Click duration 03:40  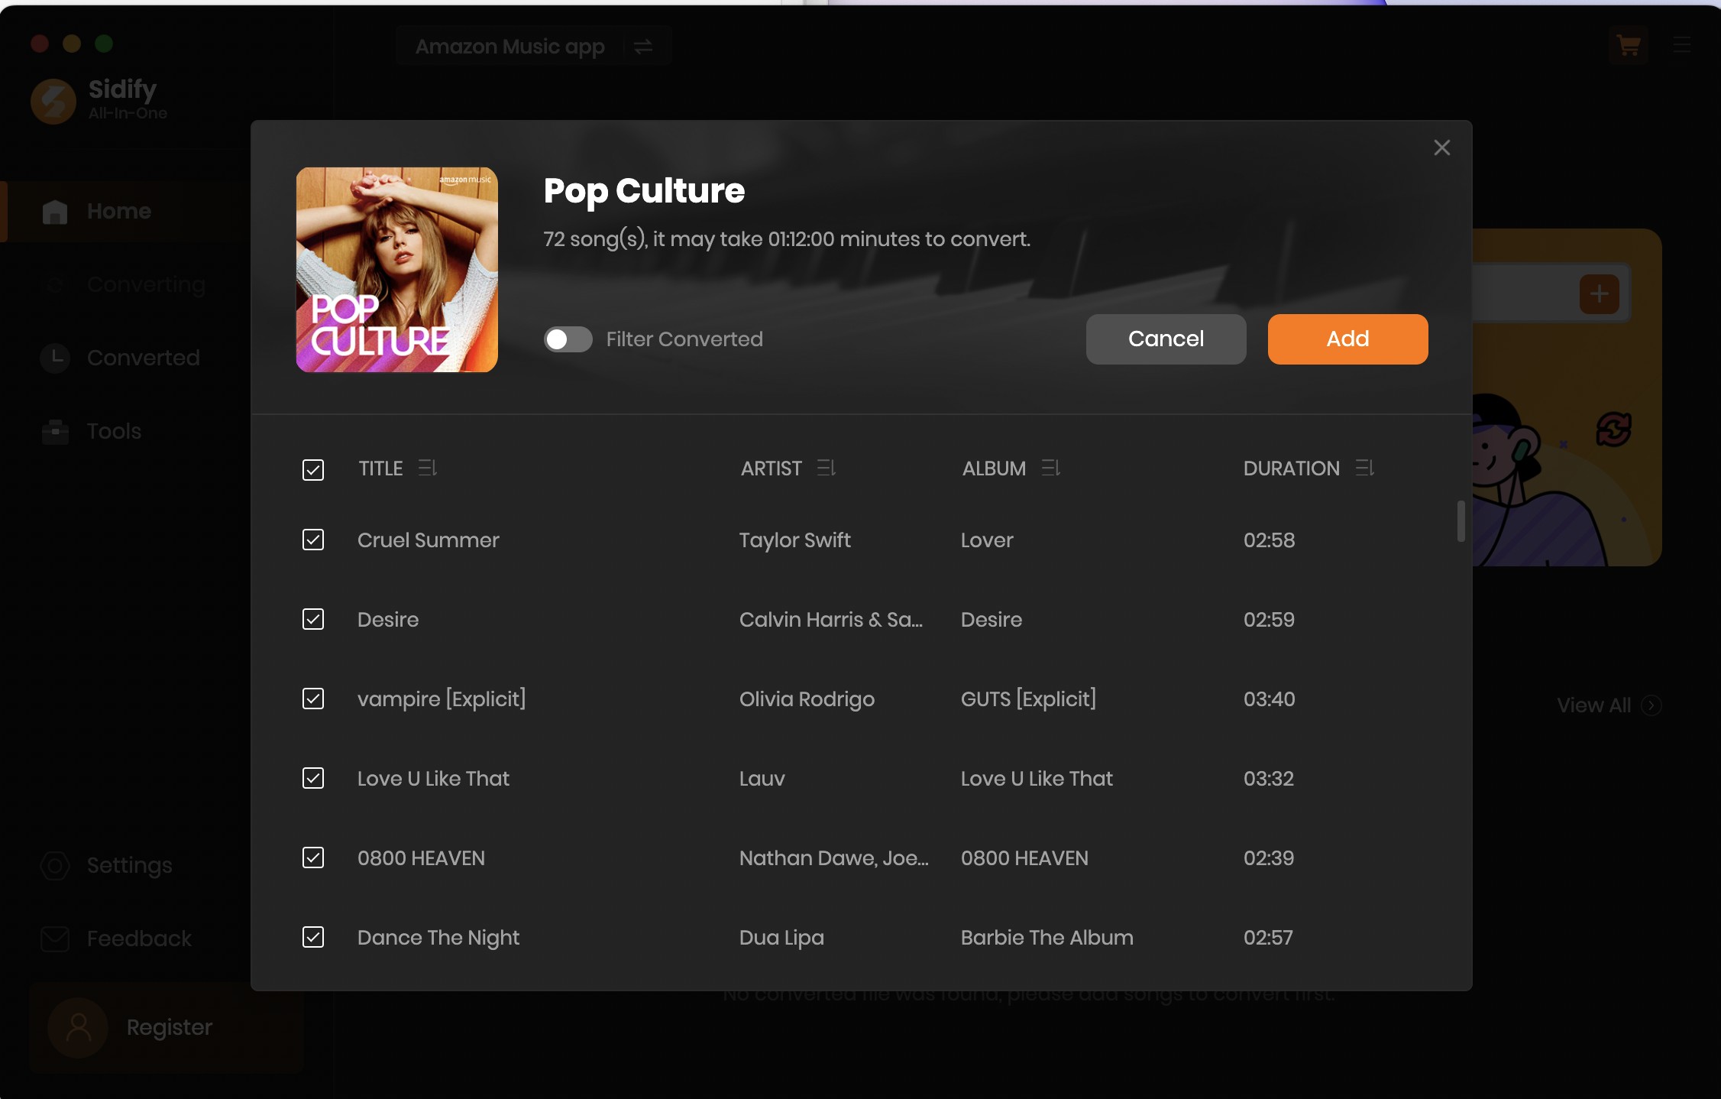pyautogui.click(x=1269, y=699)
